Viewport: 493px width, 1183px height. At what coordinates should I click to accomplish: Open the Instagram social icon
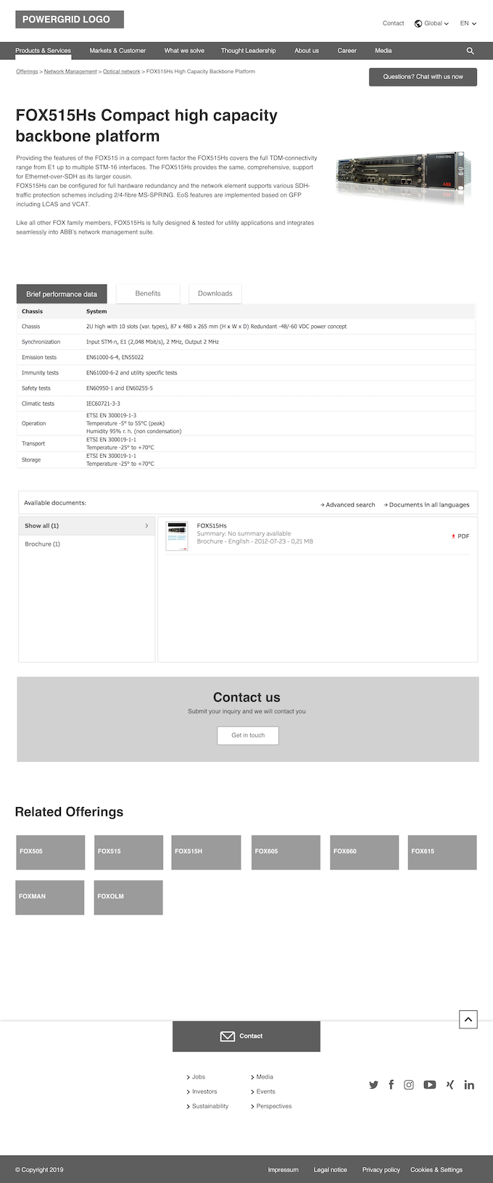pos(409,1084)
